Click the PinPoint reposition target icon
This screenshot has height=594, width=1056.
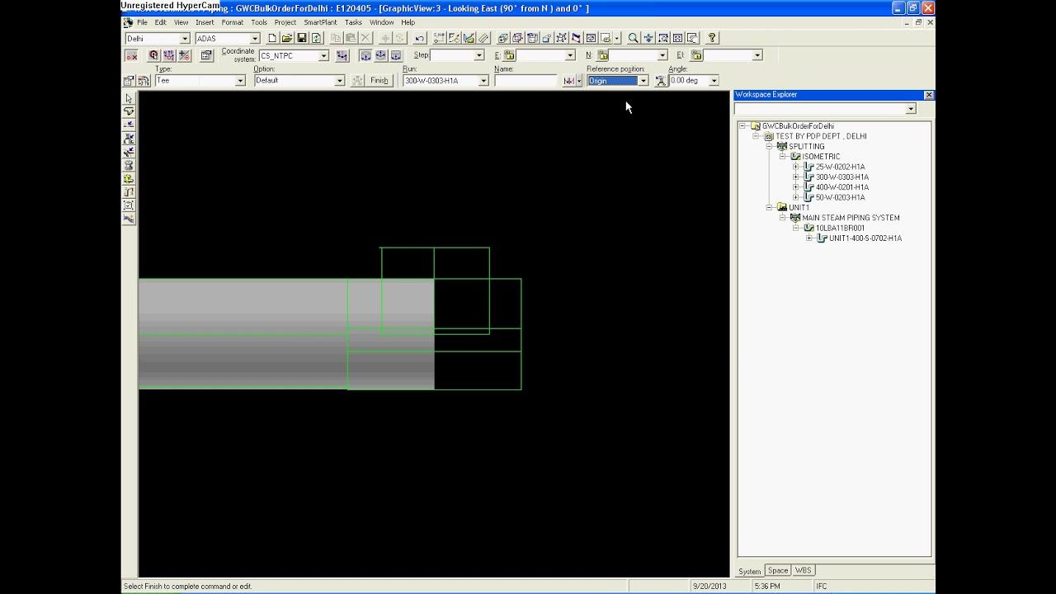tap(153, 55)
